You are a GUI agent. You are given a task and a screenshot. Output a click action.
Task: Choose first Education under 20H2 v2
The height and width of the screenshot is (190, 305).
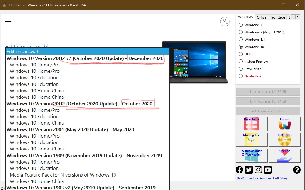(87, 78)
